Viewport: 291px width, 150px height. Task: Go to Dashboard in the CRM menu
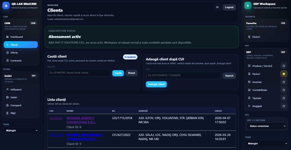pos(21,37)
